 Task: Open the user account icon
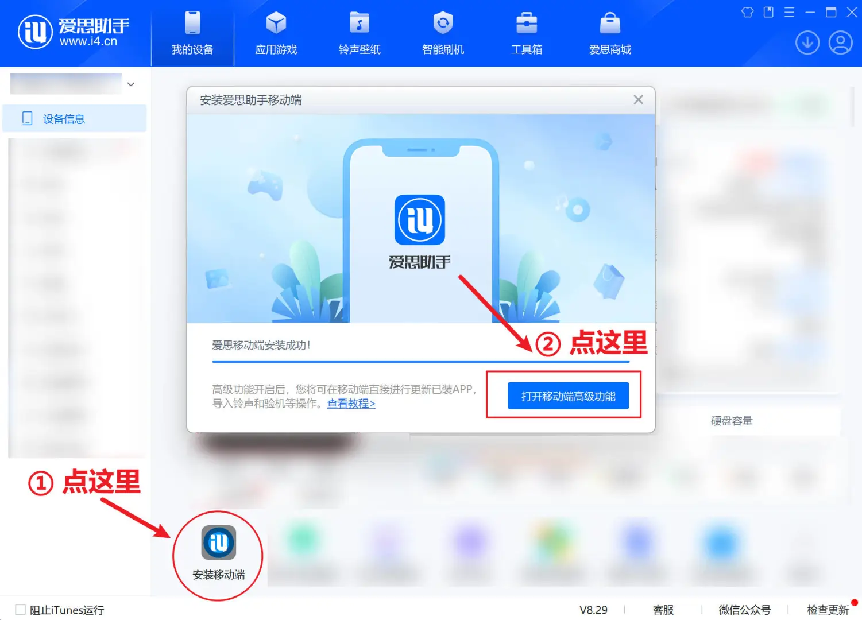841,42
